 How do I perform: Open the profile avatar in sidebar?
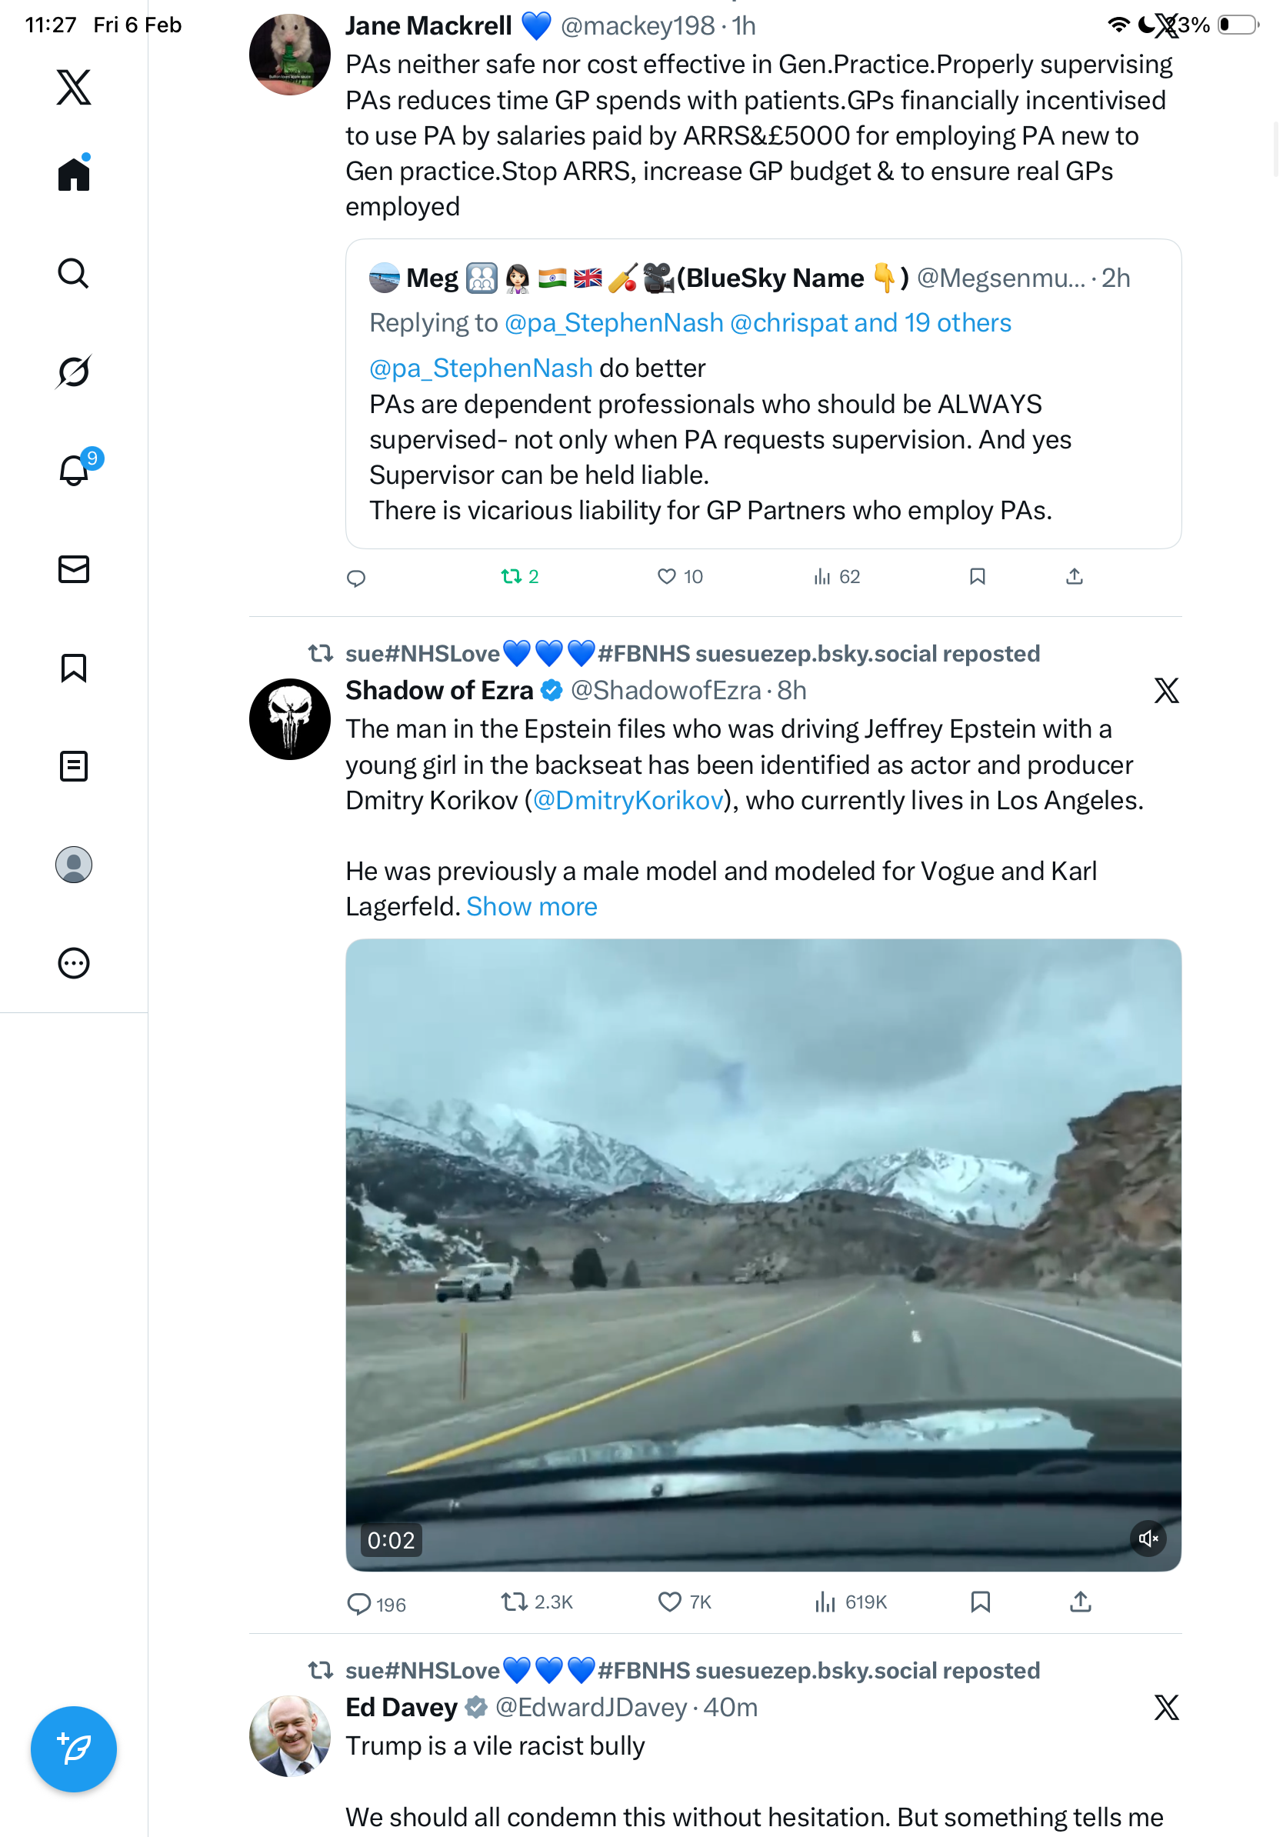pos(74,865)
